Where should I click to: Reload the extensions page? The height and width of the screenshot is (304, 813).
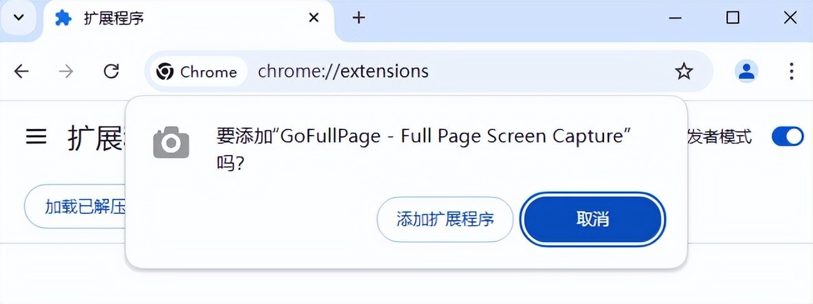click(x=111, y=72)
